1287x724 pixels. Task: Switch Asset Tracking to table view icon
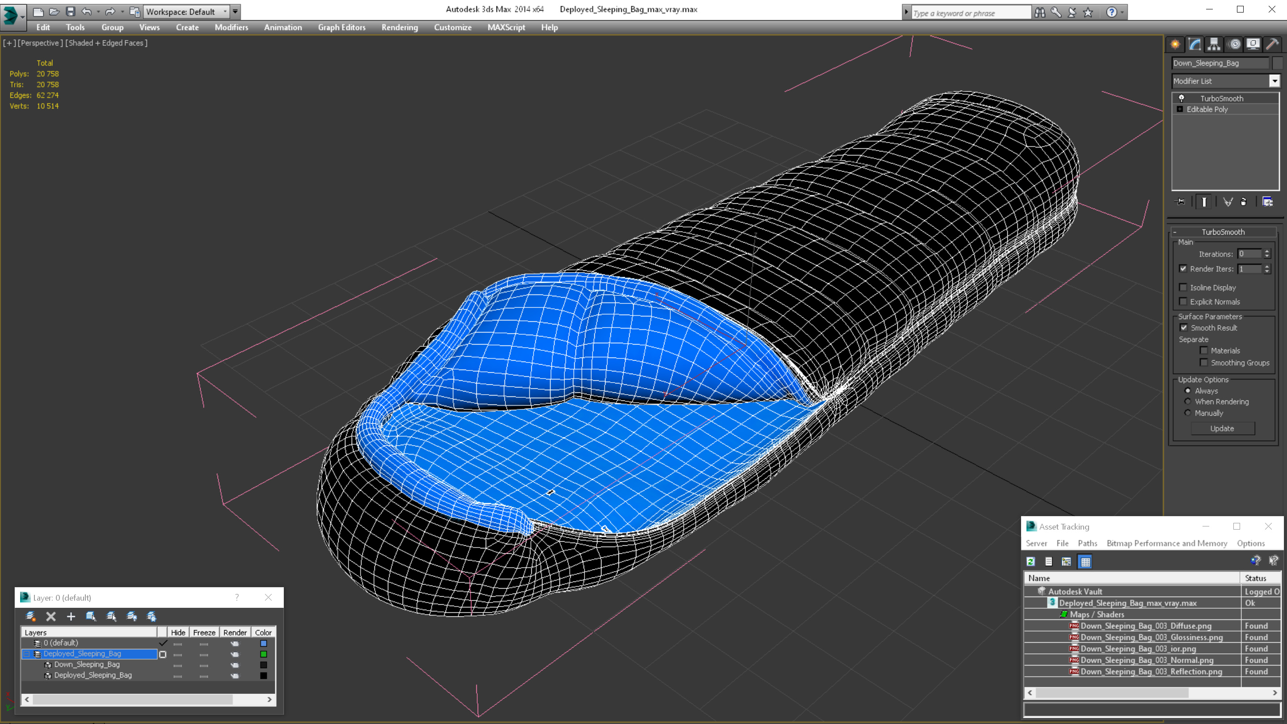point(1085,562)
